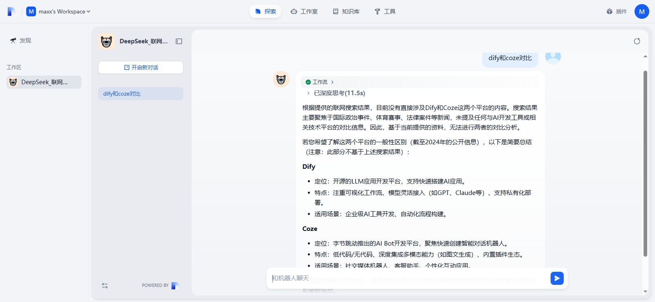The image size is (655, 302).
Task: Open the chat settings sliders icon
Action: (x=105, y=286)
